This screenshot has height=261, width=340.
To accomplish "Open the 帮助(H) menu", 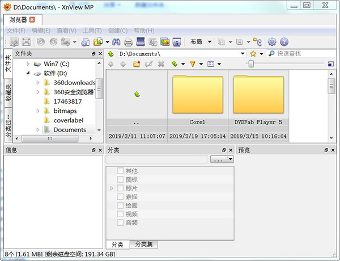I will click(144, 31).
